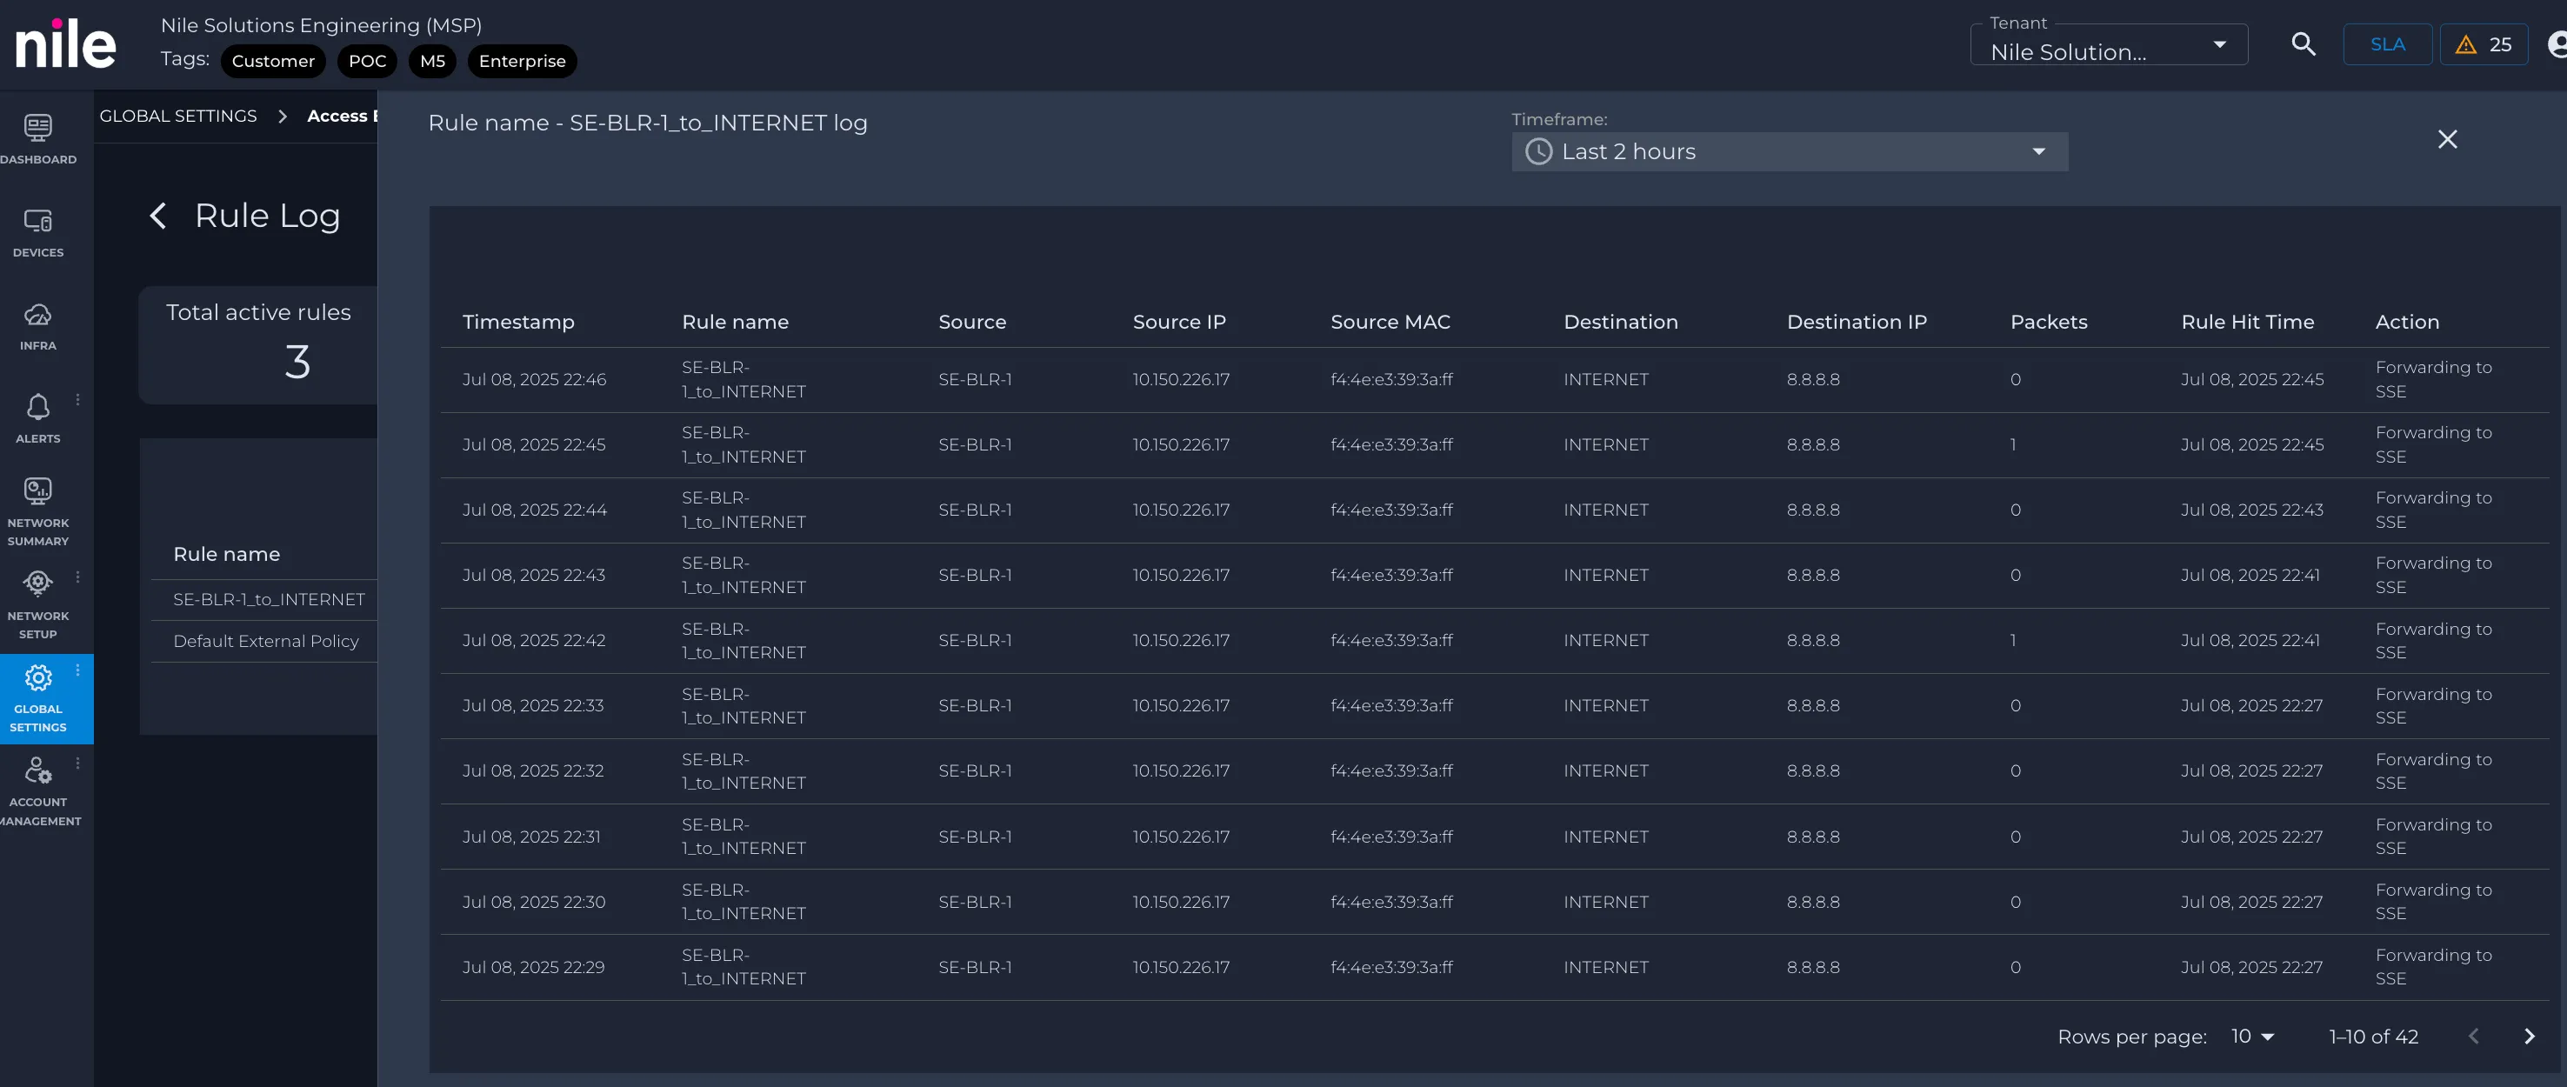Click timestamp Jul 08, 2025 22:29
Viewport: 2567px width, 1087px height.
(533, 969)
